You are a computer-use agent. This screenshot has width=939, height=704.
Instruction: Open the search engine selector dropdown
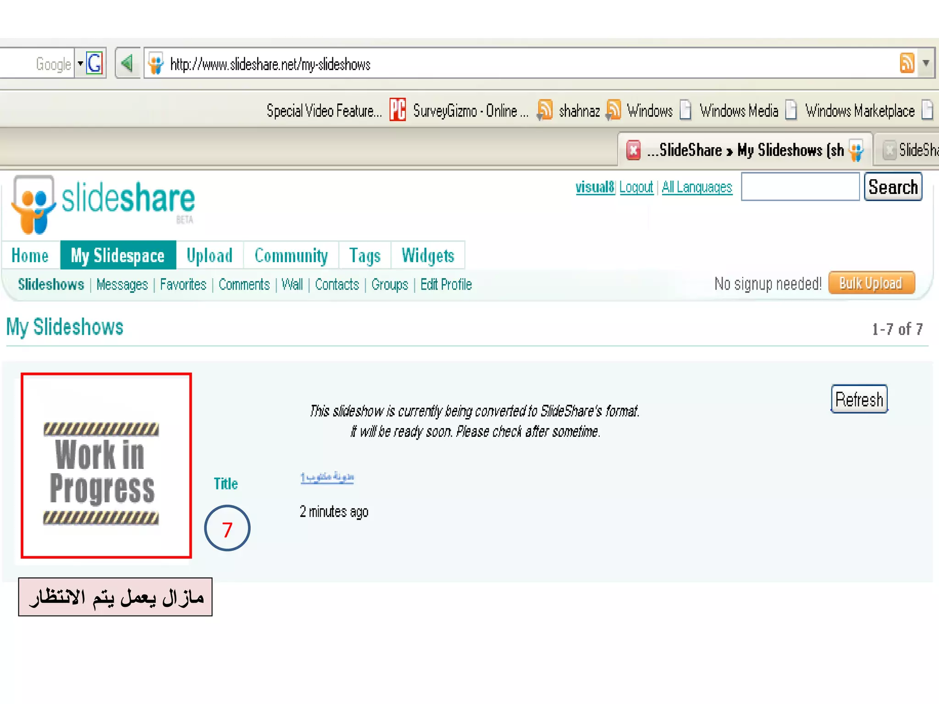(x=80, y=63)
